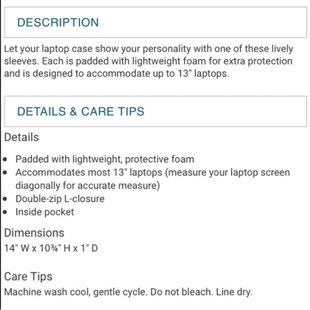Click the 14" W x 10¾" H dimensions text
The image size is (310, 310).
51,248
